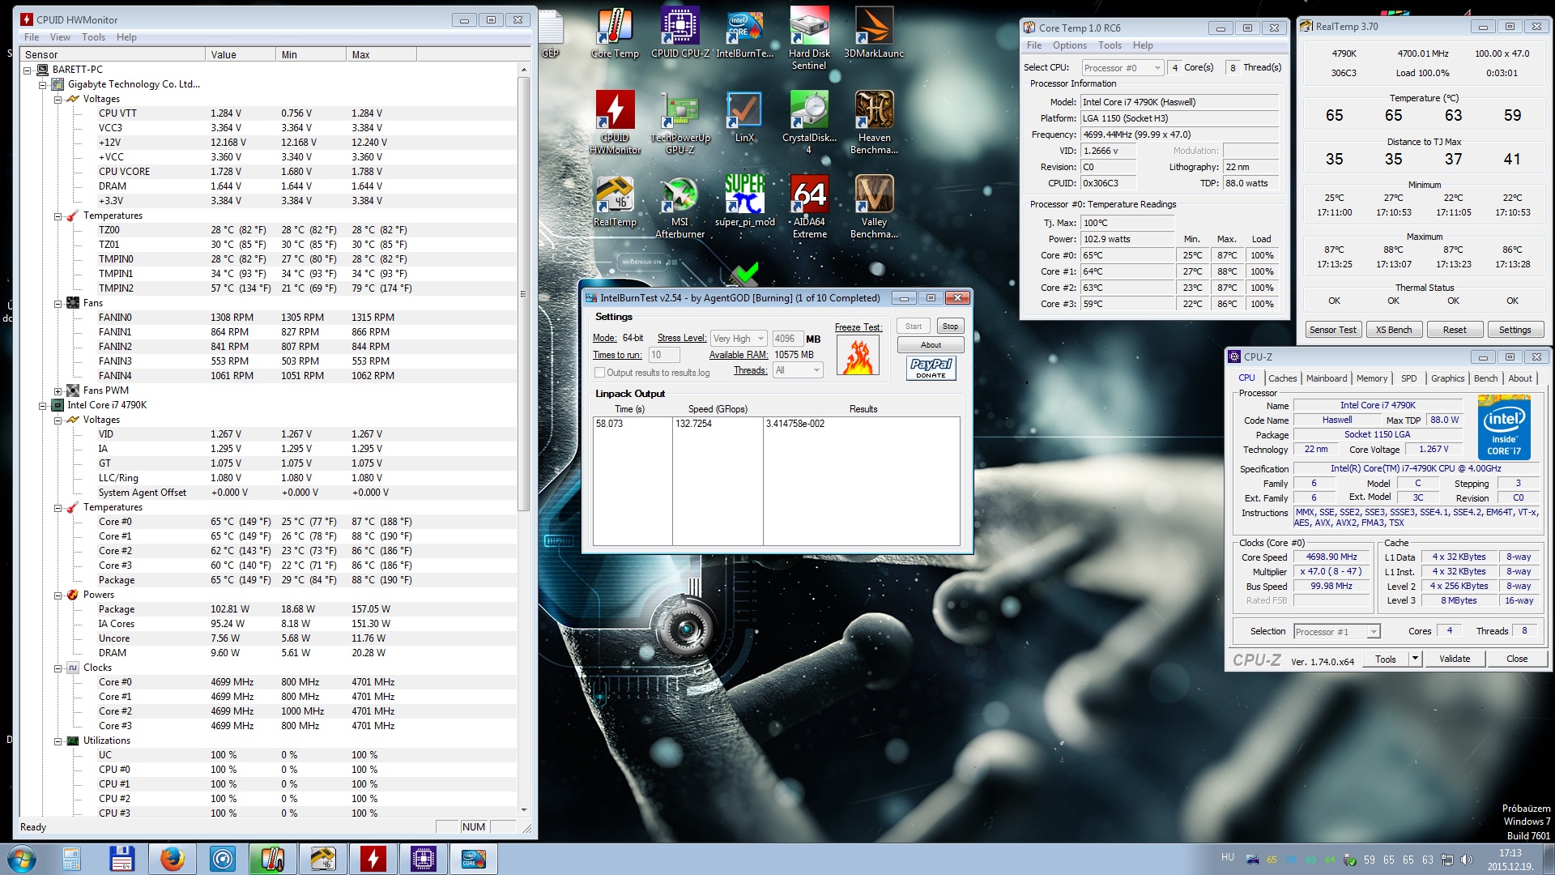Open Processor Selection dropdown in CPU-Z
The height and width of the screenshot is (875, 1555).
pyautogui.click(x=1336, y=632)
